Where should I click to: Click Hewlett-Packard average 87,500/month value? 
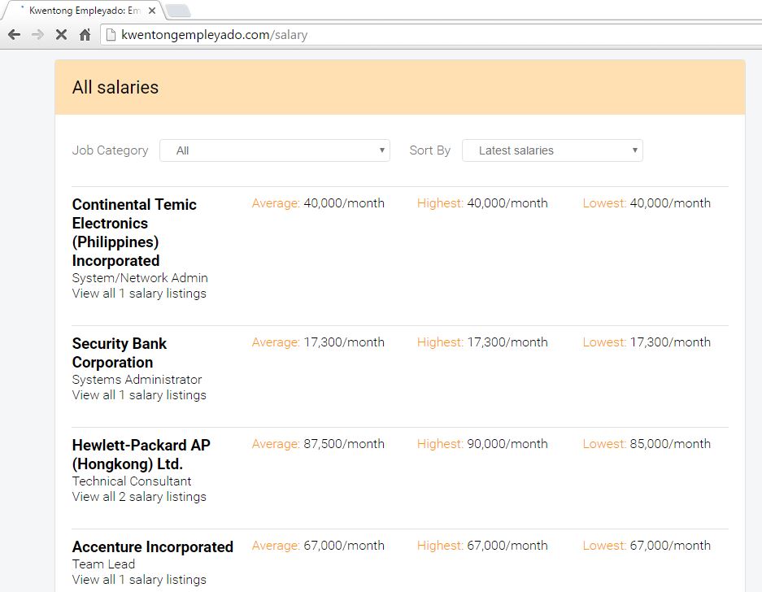[x=344, y=444]
